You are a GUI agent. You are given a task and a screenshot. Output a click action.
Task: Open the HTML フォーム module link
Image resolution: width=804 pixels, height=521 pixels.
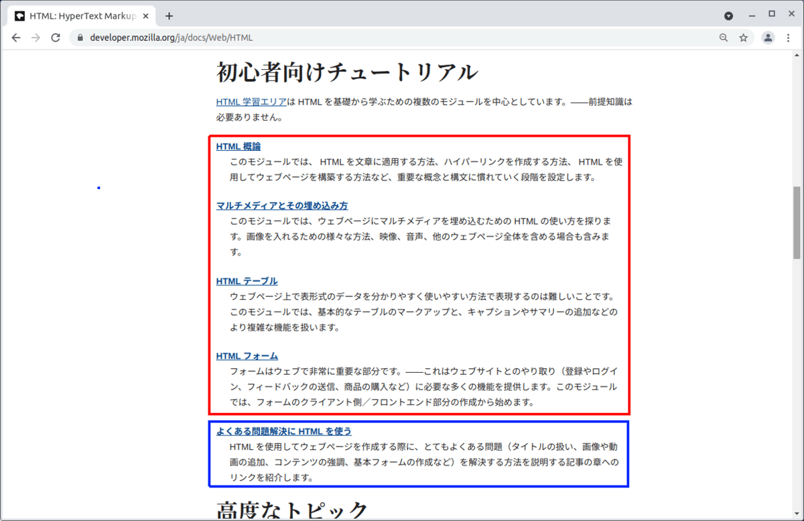[247, 355]
